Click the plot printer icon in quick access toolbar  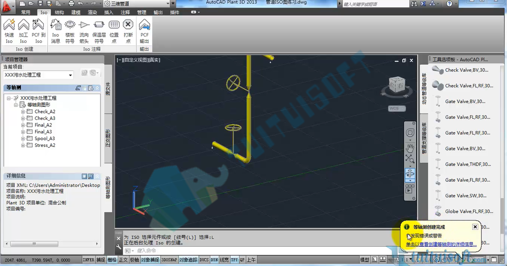click(71, 3)
